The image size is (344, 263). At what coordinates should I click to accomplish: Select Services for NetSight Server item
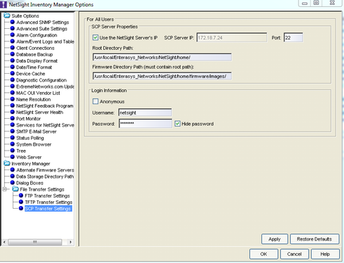pyautogui.click(x=45, y=125)
